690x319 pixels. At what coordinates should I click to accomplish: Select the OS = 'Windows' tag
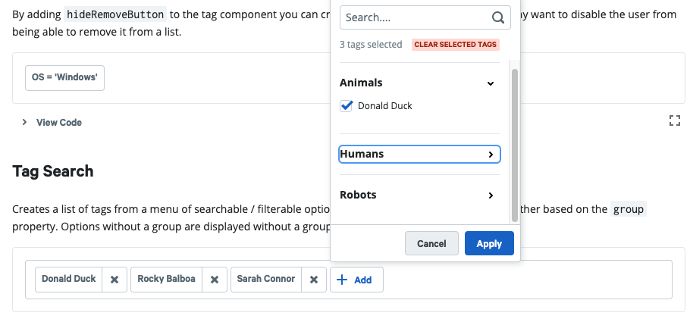click(64, 78)
